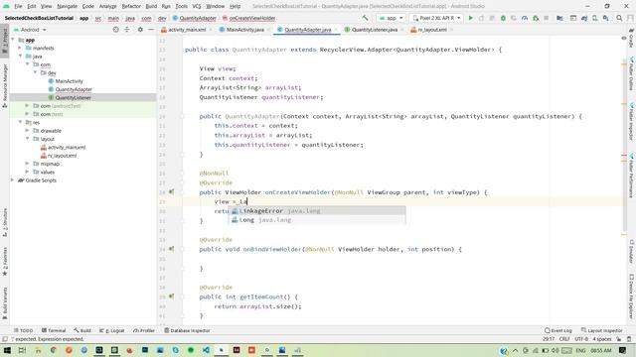The image size is (636, 357).
Task: Click the CRLF line separator status
Action: click(564, 339)
